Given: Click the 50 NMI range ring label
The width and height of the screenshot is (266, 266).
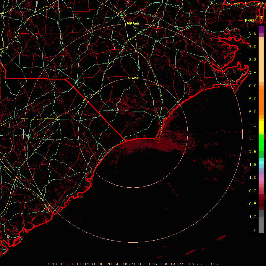Looking at the screenshot, I should click(133, 78).
